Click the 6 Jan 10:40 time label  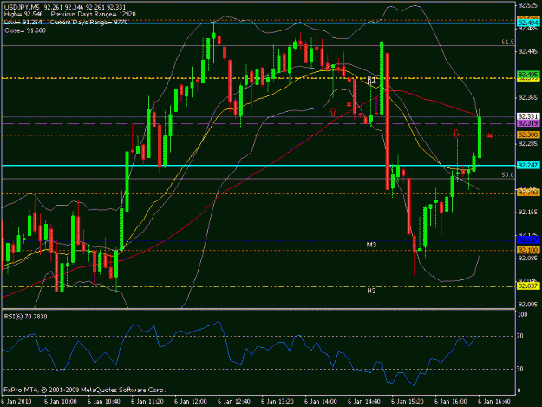pyautogui.click(x=104, y=402)
